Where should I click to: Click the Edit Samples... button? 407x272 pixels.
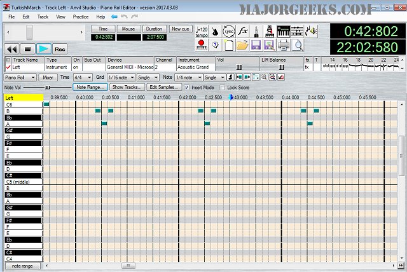(164, 87)
